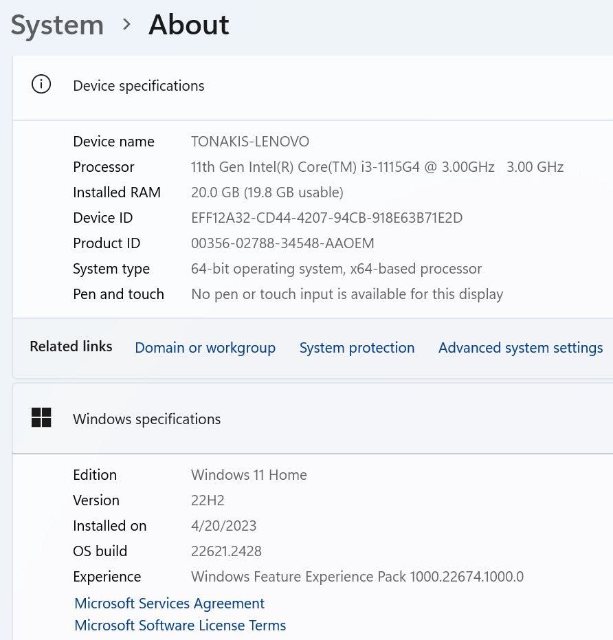
Task: Click the Related links label
Action: pos(71,346)
